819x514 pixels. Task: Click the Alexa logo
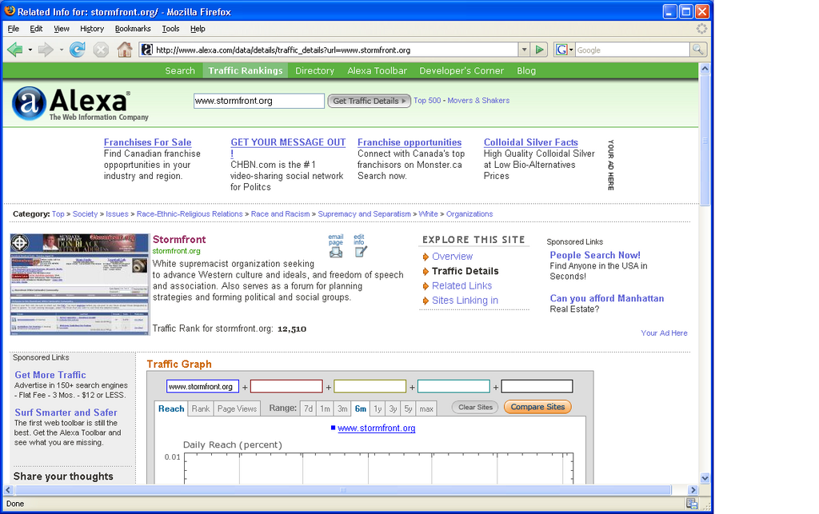pyautogui.click(x=80, y=103)
